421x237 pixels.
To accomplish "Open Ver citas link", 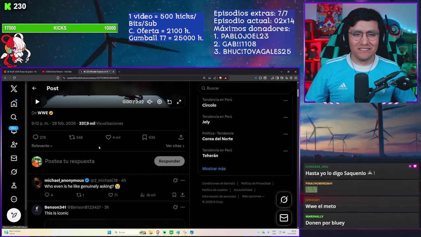I will [x=175, y=146].
